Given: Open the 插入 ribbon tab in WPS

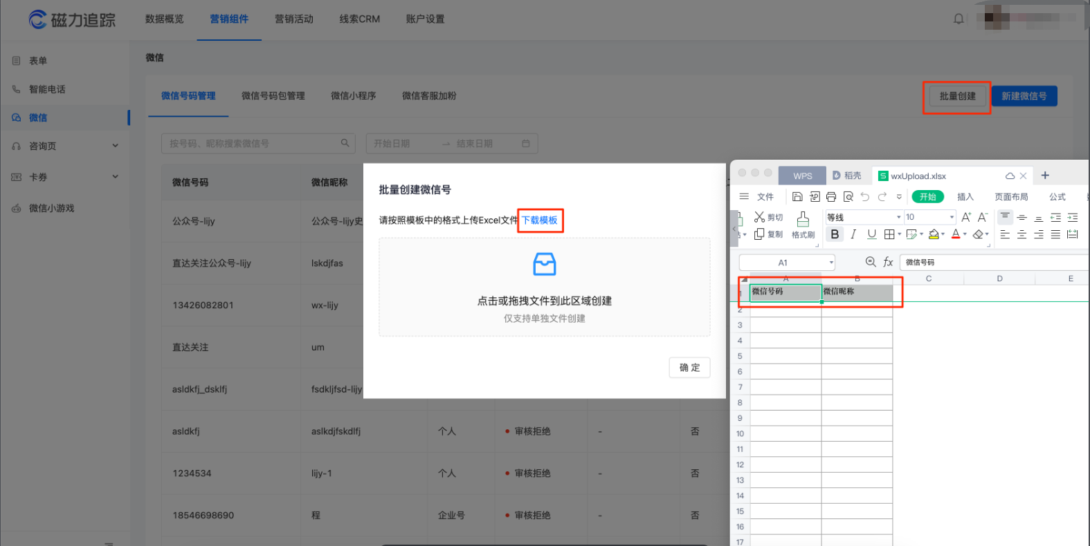Looking at the screenshot, I should (965, 197).
